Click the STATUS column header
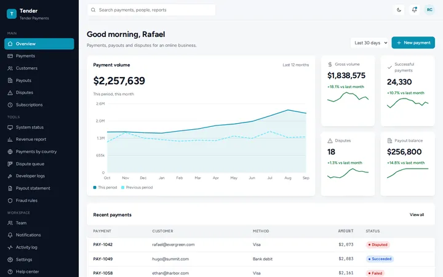 tap(373, 231)
